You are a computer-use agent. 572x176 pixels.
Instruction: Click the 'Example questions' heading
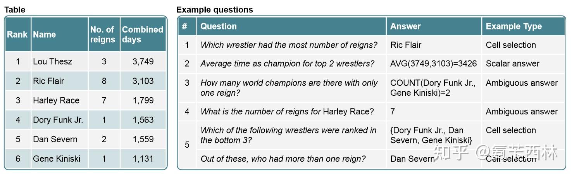(214, 10)
